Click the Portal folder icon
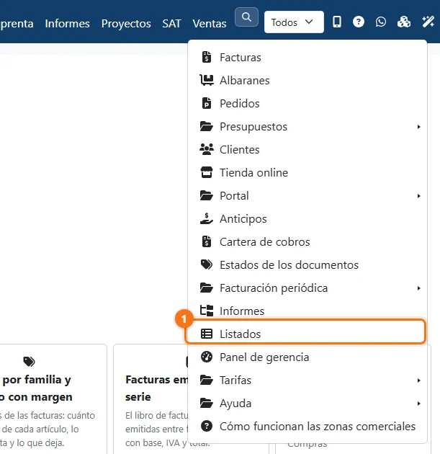The width and height of the screenshot is (440, 454). [207, 195]
